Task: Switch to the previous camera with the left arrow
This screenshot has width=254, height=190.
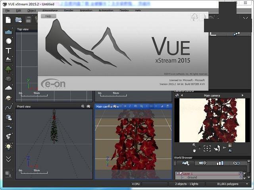Action: [x=182, y=96]
